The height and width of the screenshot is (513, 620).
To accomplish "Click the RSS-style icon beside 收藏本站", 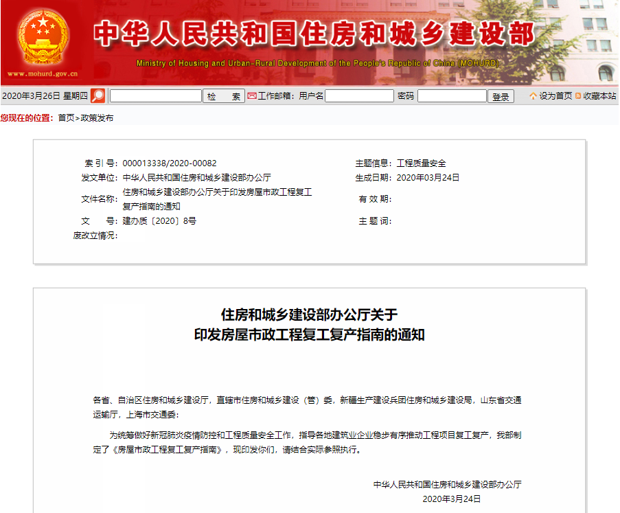I will 578,96.
